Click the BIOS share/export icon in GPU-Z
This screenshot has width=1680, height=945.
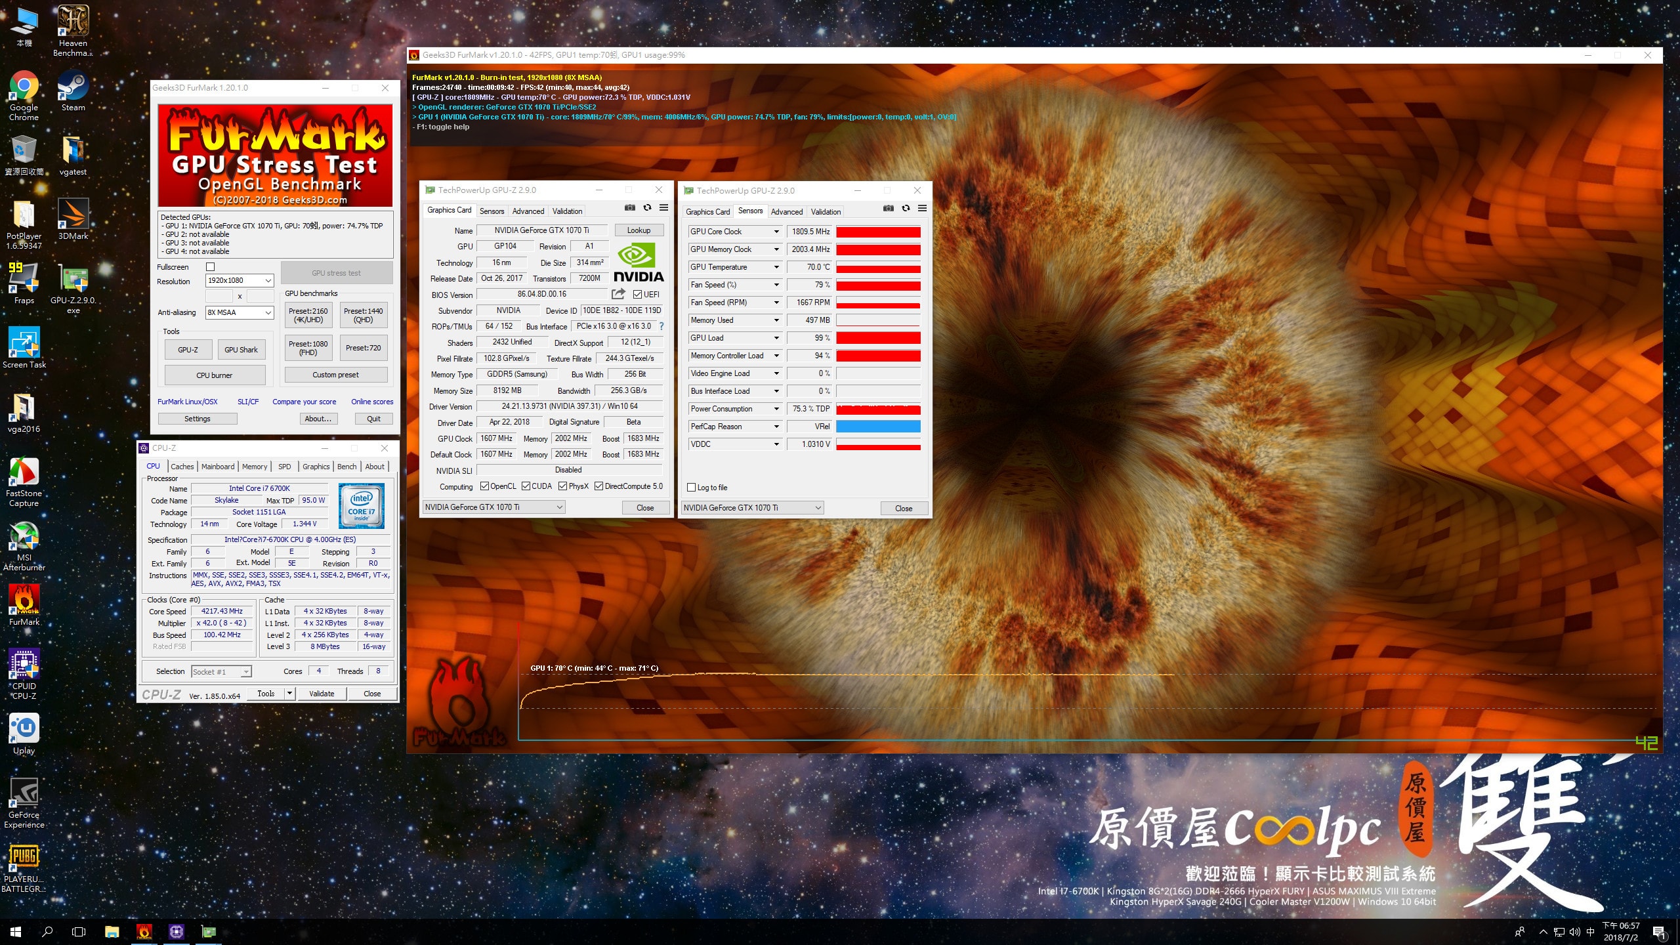(618, 294)
